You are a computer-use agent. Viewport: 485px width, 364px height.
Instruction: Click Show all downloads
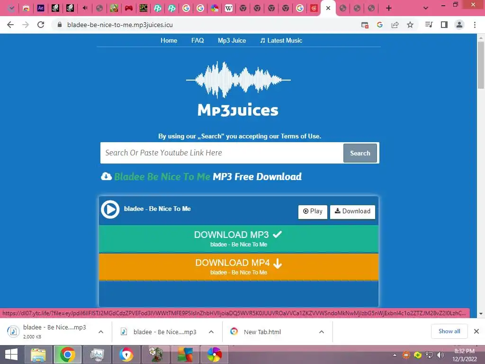449,331
